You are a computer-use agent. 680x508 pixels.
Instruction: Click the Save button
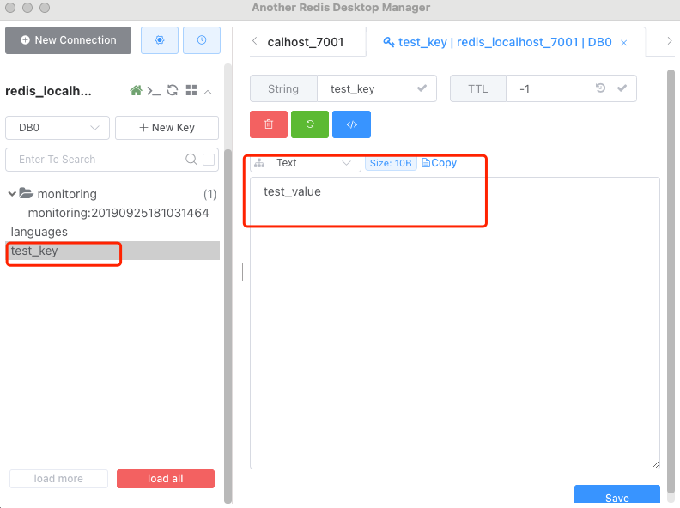click(x=617, y=495)
